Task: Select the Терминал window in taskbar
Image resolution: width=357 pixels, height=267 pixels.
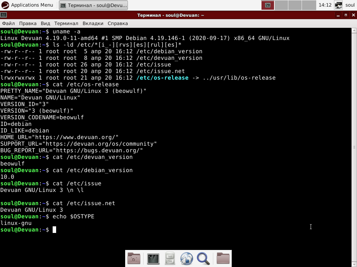Action: point(93,5)
